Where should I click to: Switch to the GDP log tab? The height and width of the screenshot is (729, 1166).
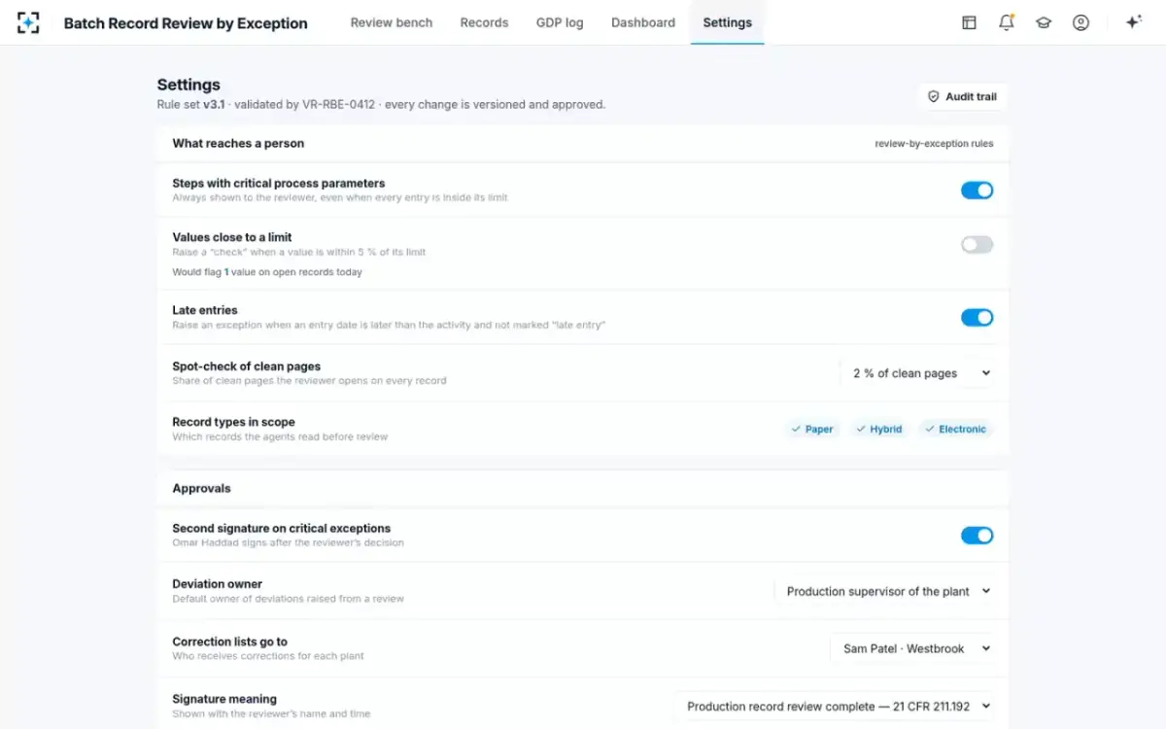tap(560, 22)
